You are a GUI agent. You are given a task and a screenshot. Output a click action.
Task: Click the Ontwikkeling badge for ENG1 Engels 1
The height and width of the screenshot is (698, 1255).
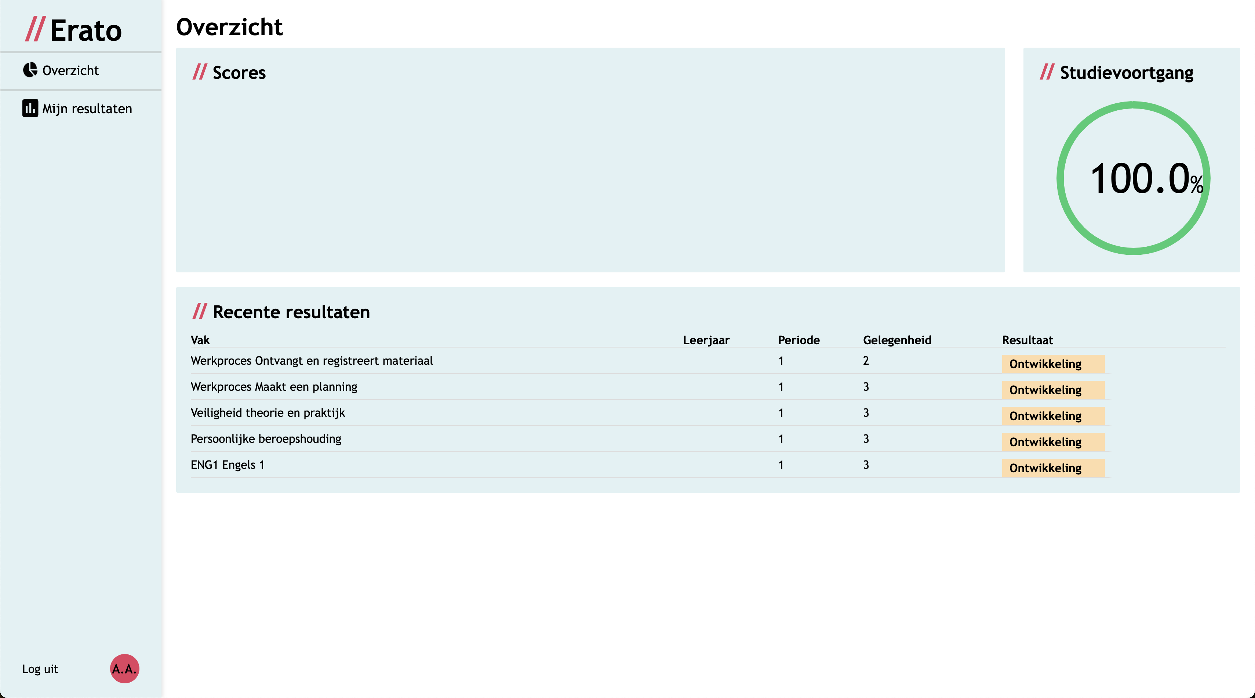[1053, 468]
